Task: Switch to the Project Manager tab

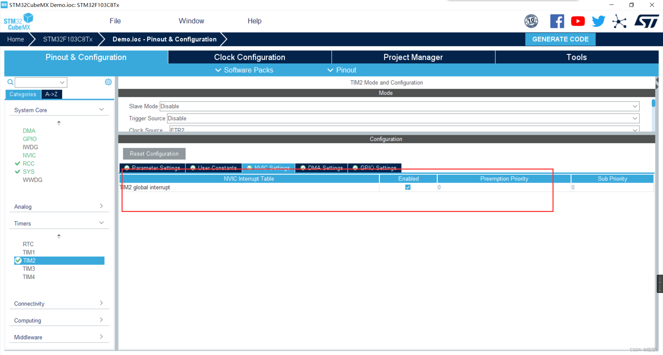Action: (413, 57)
